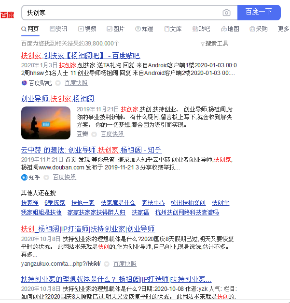This screenshot has height=303, width=290.
Task: Click the 豆瓣 source label
Action: (83, 134)
